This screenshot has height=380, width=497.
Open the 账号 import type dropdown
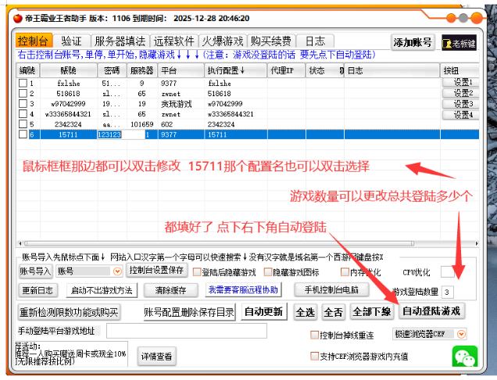point(117,271)
